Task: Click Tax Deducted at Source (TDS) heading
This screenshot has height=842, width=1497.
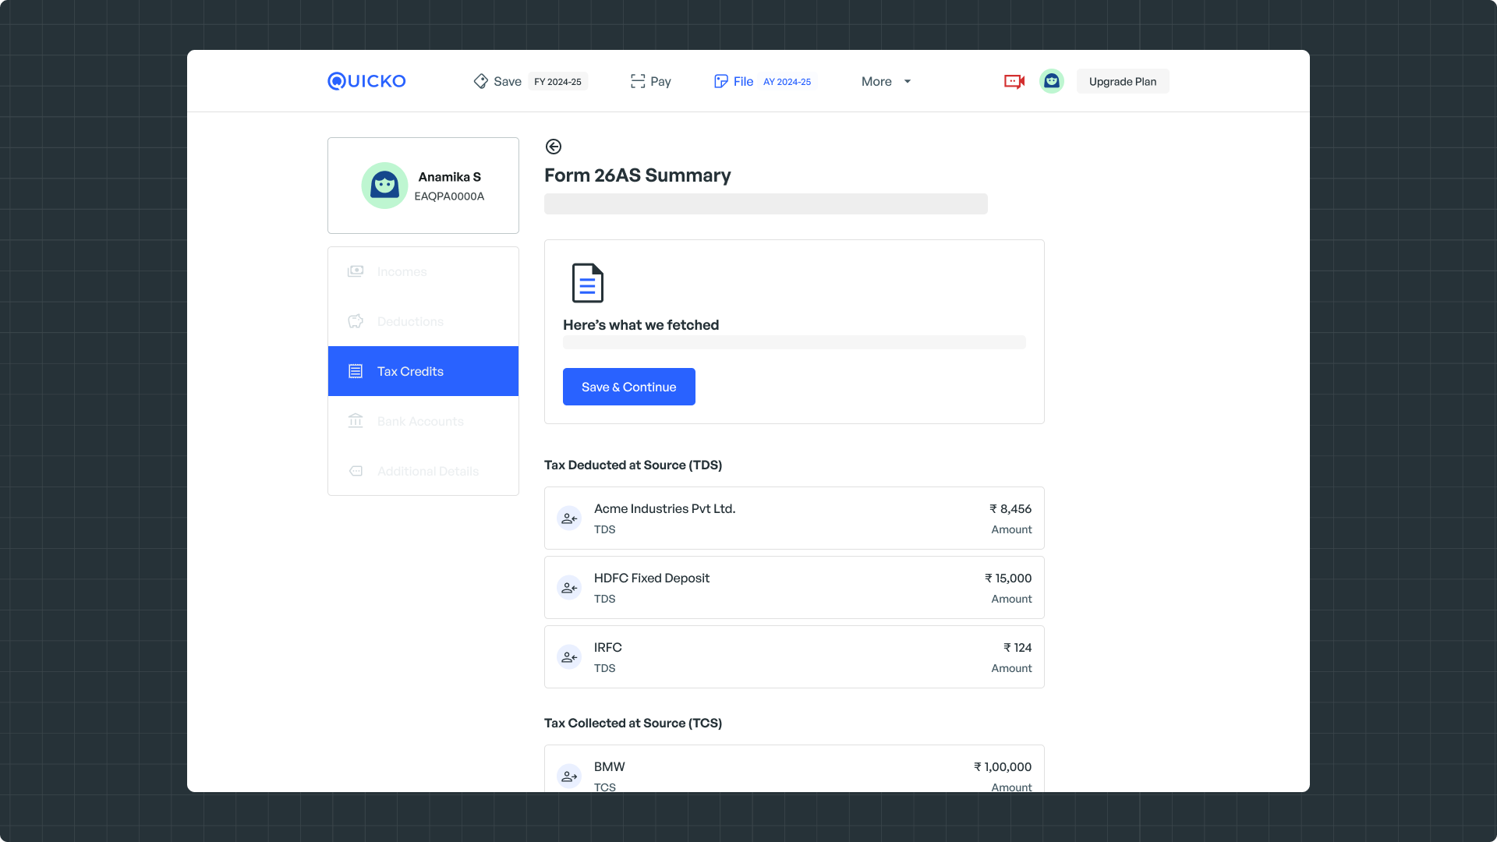Action: tap(633, 465)
